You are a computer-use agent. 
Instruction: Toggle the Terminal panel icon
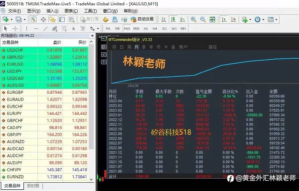tap(62, 19)
